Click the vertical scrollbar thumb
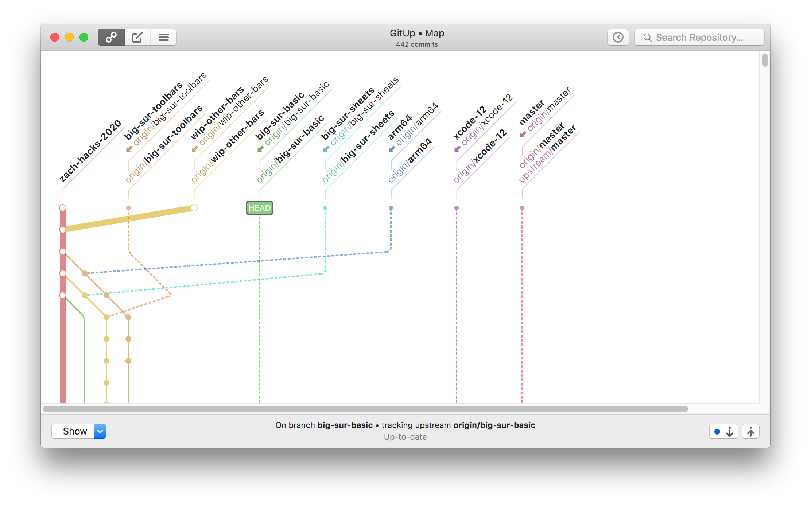The image size is (811, 506). (765, 60)
